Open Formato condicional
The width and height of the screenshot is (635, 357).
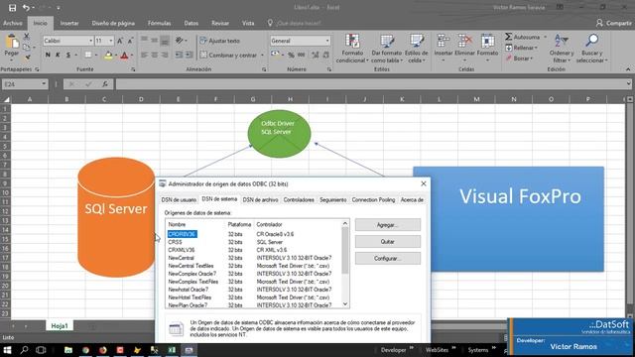tap(352, 49)
